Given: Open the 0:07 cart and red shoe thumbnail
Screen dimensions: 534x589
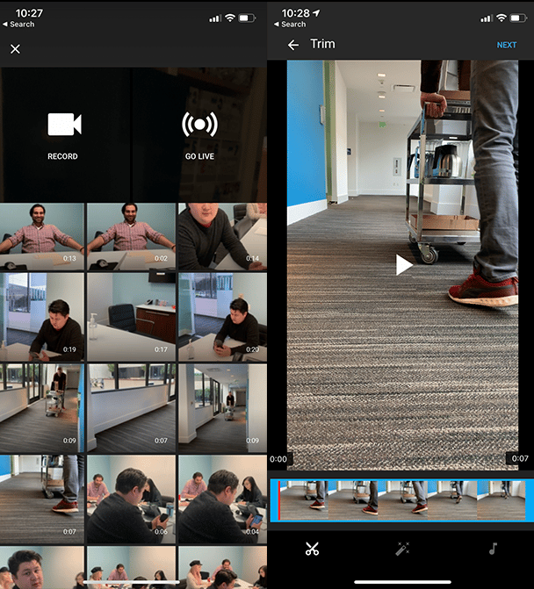Looking at the screenshot, I should (x=41, y=499).
